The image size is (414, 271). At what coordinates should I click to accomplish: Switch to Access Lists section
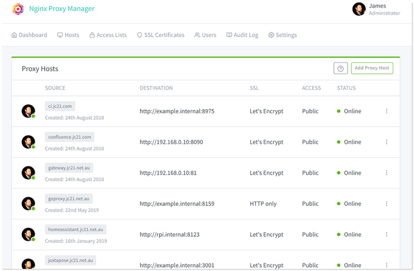coord(108,35)
